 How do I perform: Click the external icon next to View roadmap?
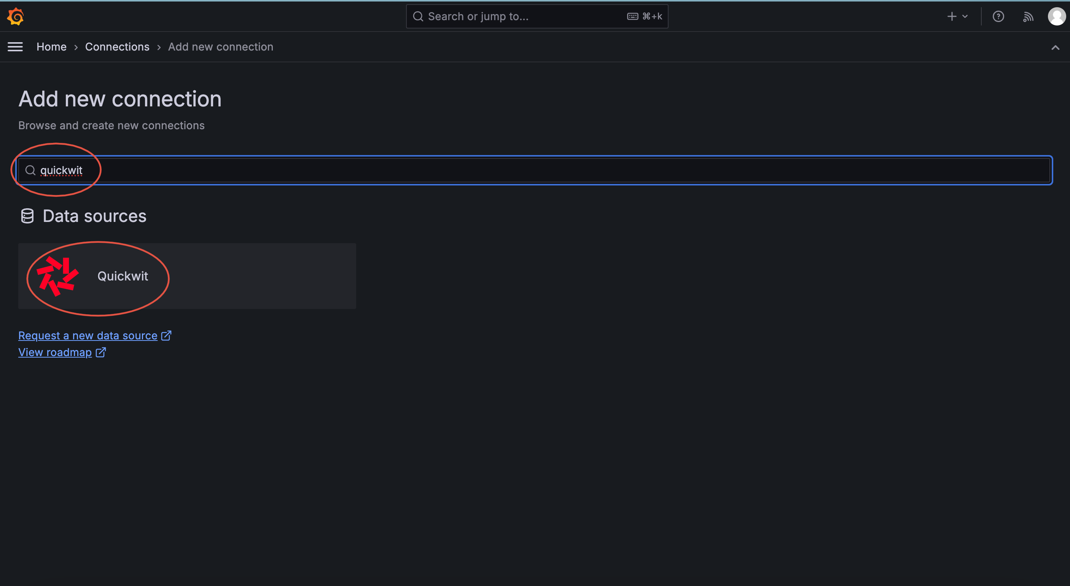(100, 353)
